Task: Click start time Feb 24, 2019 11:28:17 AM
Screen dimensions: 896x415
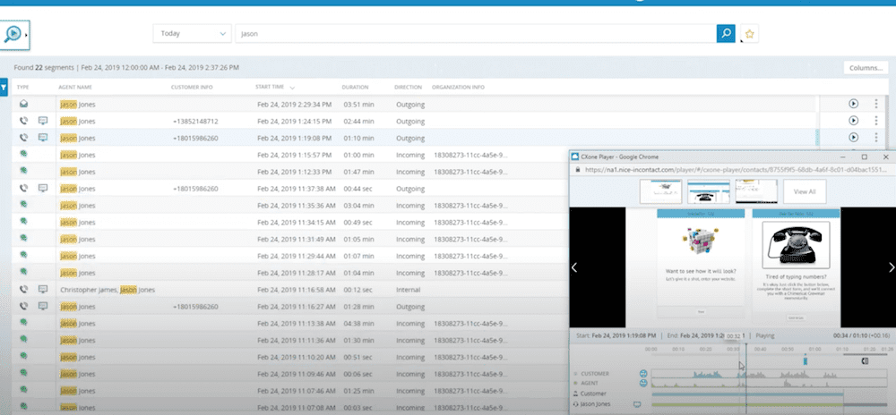Action: click(294, 273)
